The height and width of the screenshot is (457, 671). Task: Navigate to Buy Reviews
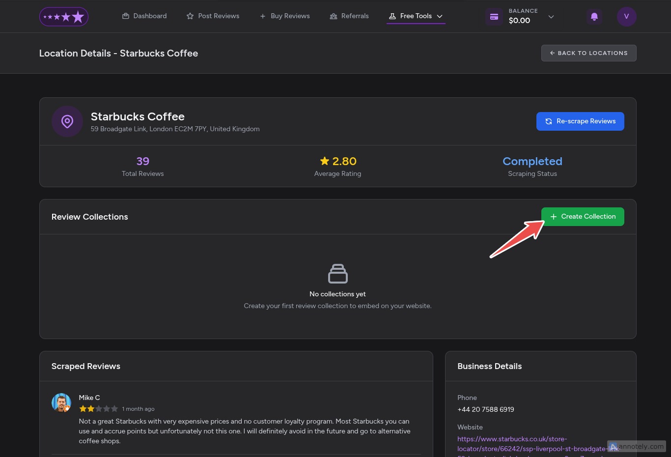285,16
